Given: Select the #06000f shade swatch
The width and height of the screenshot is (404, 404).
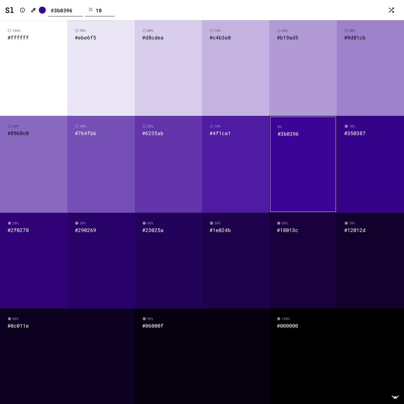Looking at the screenshot, I should [202, 356].
